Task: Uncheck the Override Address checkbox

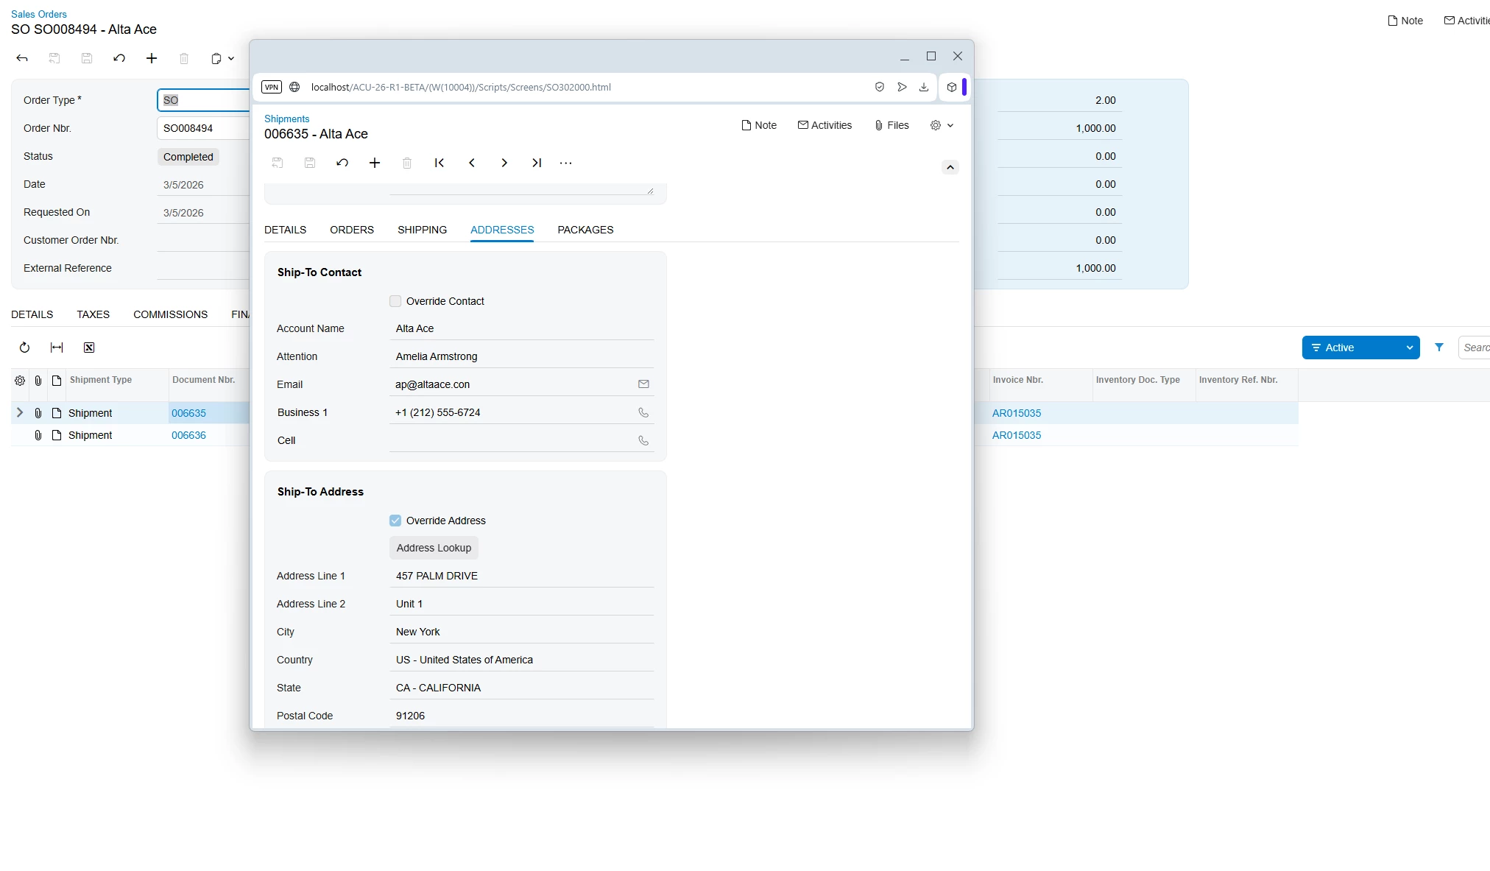Action: (395, 521)
